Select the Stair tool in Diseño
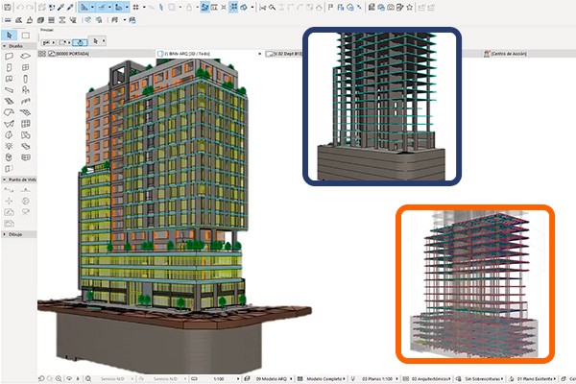Viewport: 576px width, 384px height. tap(9, 101)
